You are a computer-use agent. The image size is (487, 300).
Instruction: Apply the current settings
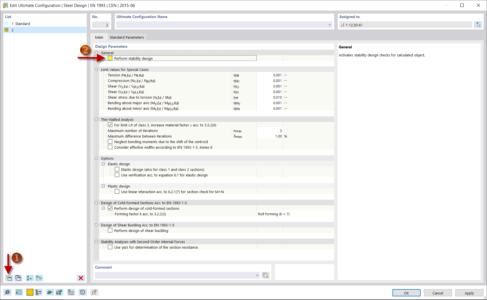[469, 293]
